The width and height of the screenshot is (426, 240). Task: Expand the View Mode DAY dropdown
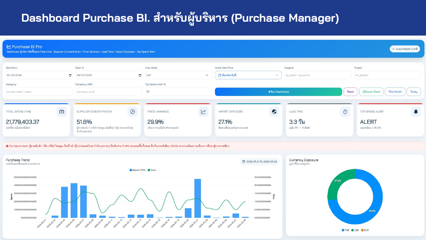click(178, 75)
